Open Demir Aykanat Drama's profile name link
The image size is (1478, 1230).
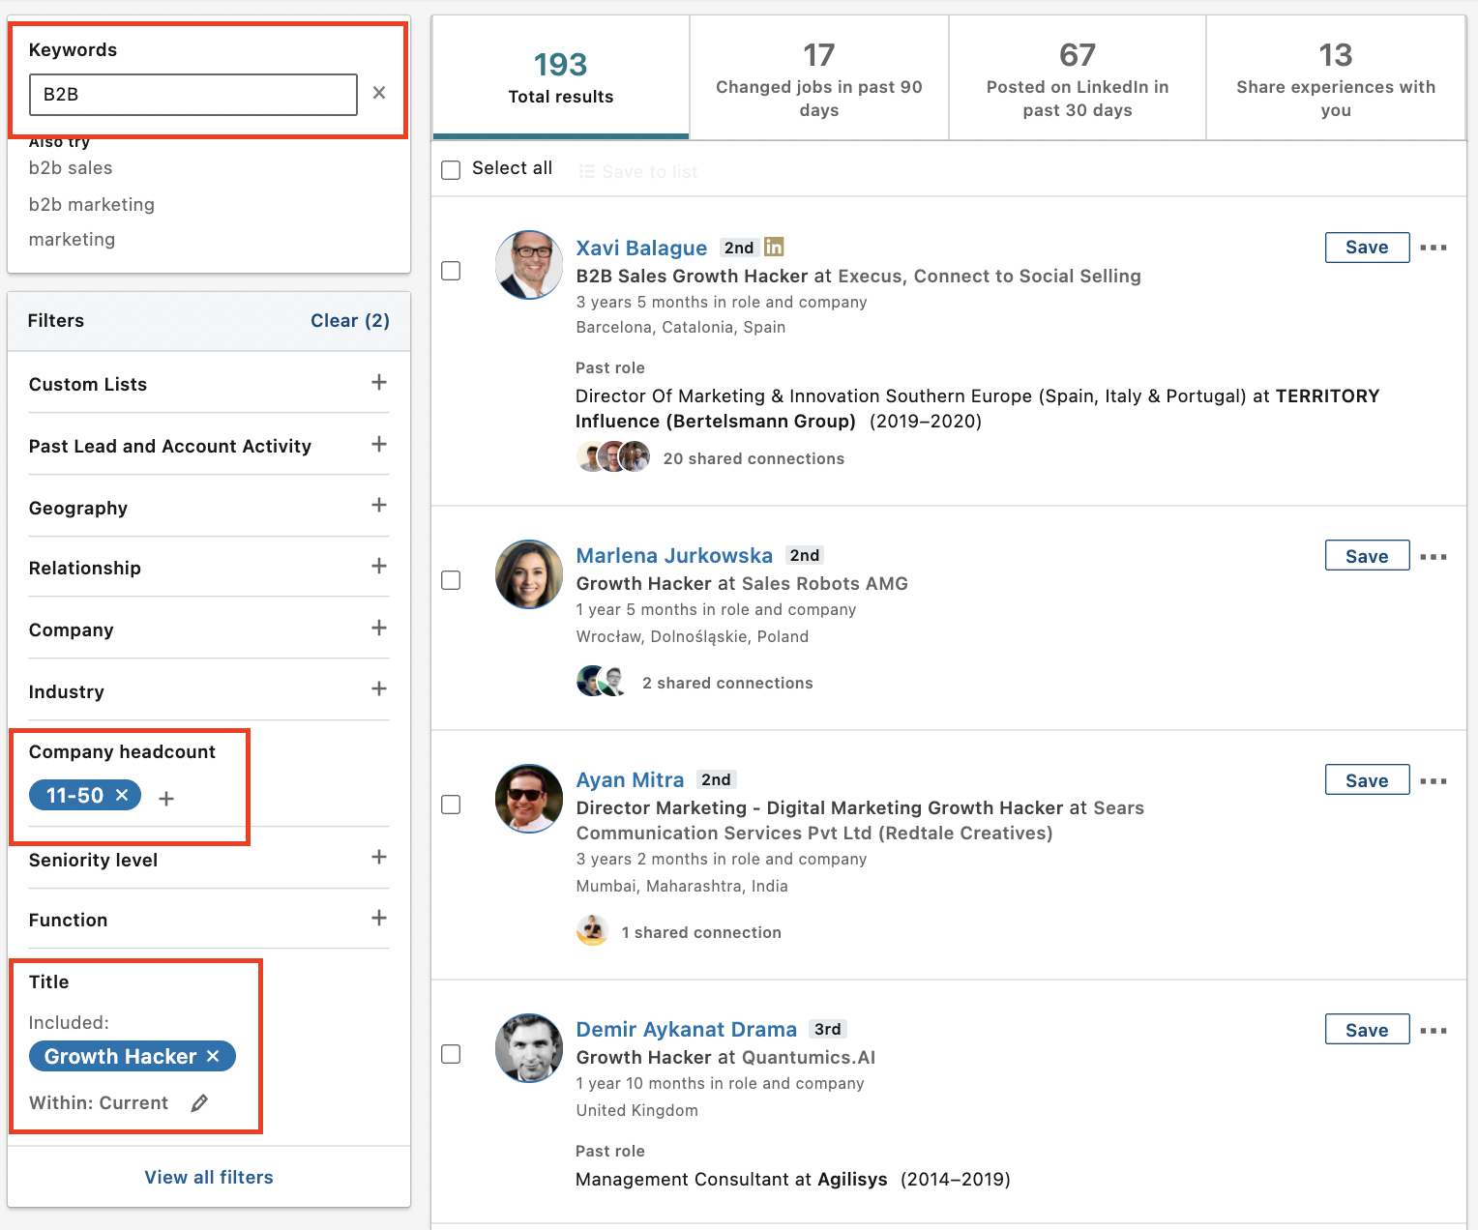pos(686,1030)
